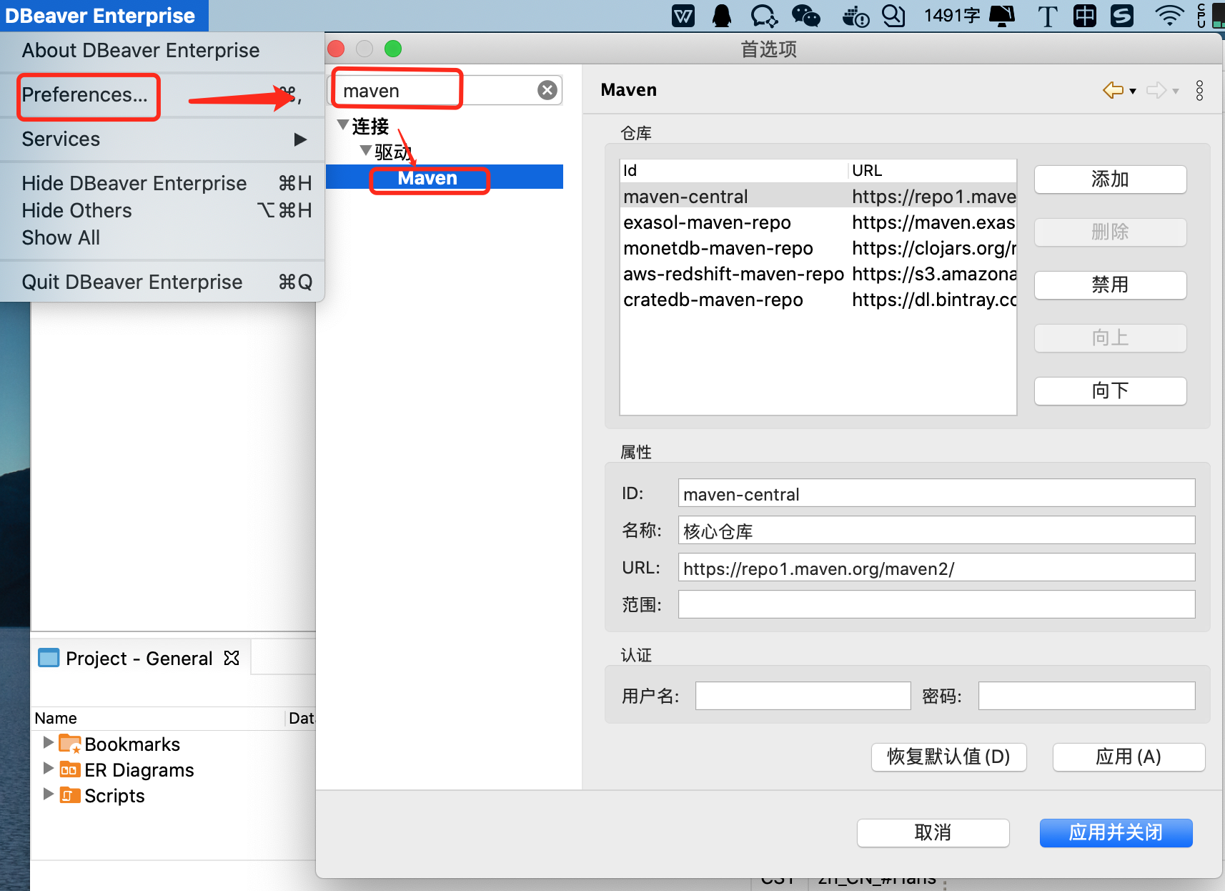Choose Hide DBeaver Enterprise
1225x891 pixels.
click(x=163, y=183)
